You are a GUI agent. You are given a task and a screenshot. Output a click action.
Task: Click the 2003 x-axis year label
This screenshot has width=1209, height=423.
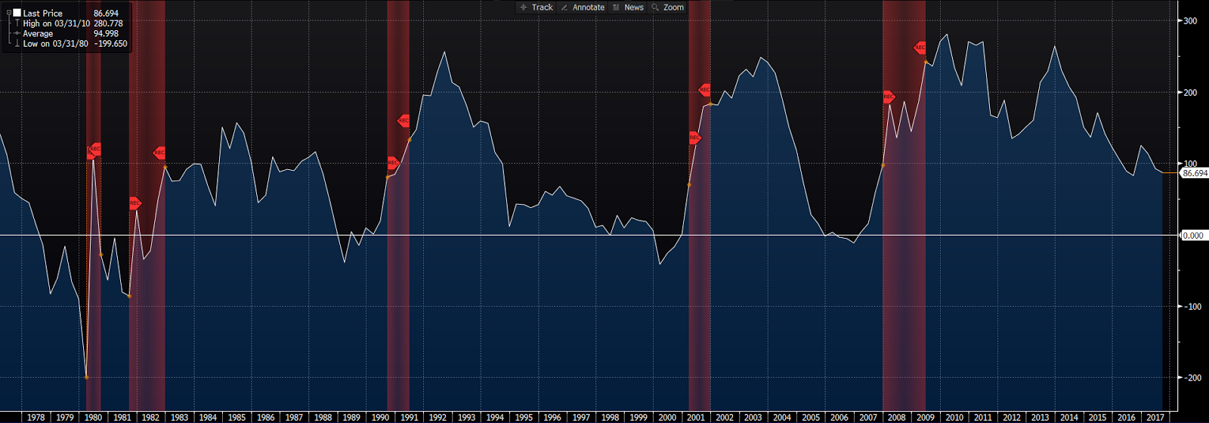point(753,417)
